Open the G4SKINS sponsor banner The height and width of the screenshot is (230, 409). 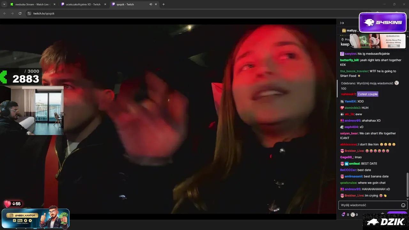click(x=383, y=22)
